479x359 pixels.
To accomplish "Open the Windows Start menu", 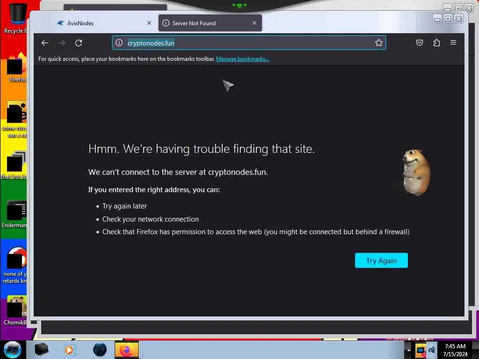I will pyautogui.click(x=12, y=350).
